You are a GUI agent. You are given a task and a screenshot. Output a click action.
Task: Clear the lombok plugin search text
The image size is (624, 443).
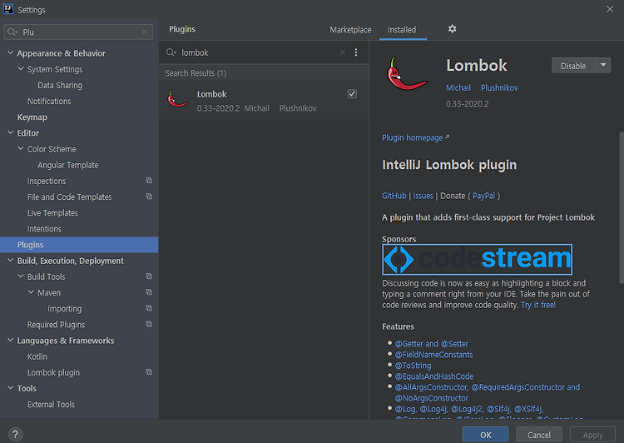click(342, 52)
